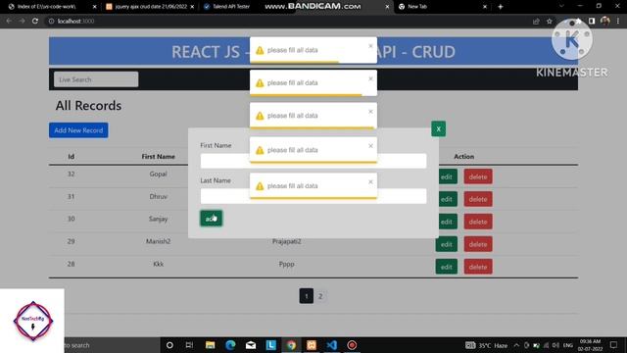
Task: Go to pagination page 2
Action: tap(320, 296)
